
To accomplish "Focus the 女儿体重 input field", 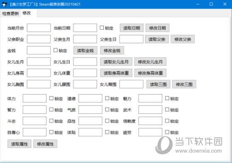I will pyautogui.click(x=85, y=73).
